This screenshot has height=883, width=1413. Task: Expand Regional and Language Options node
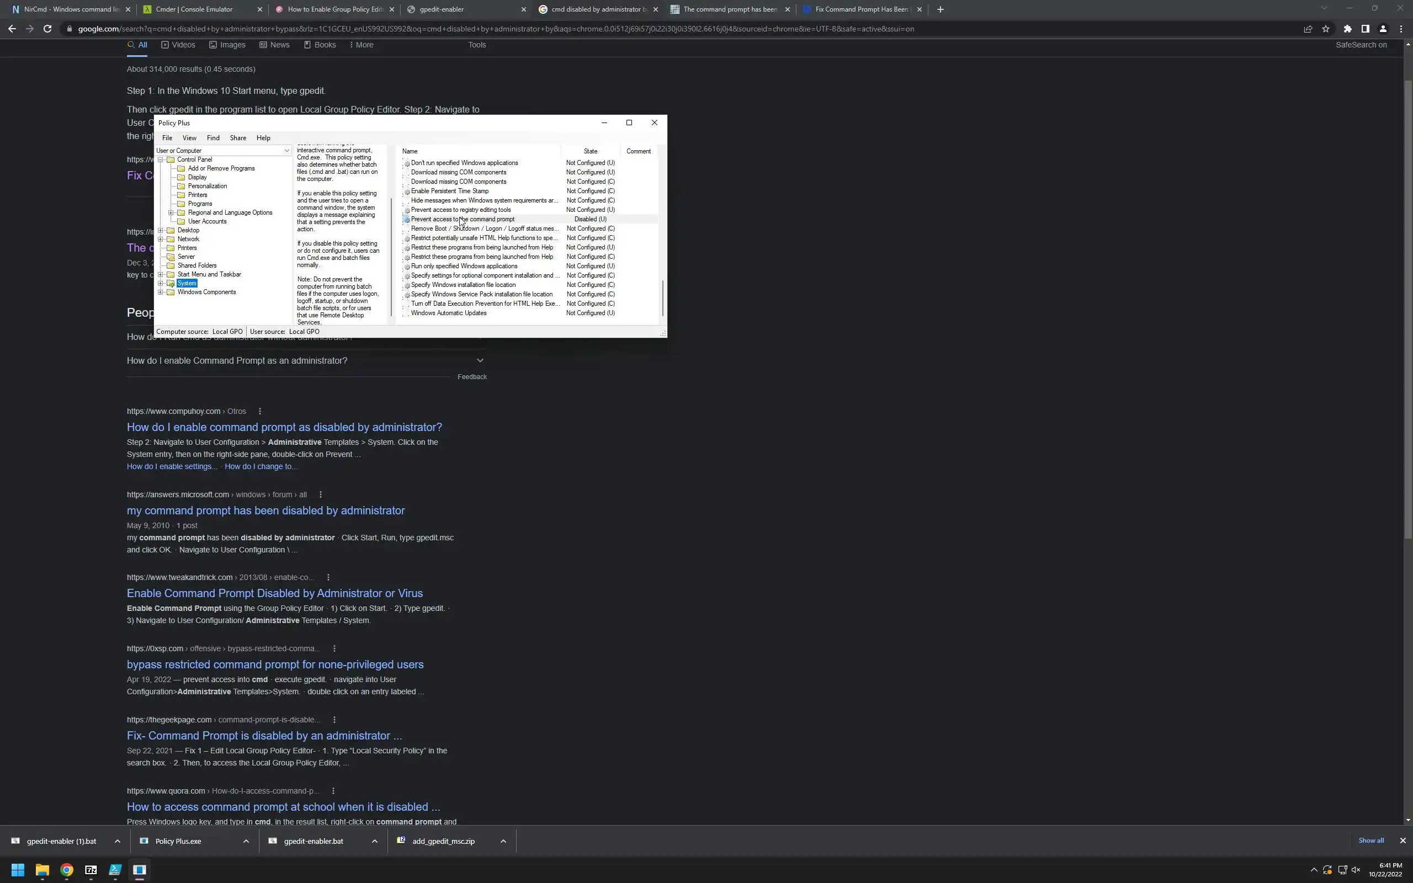171,212
